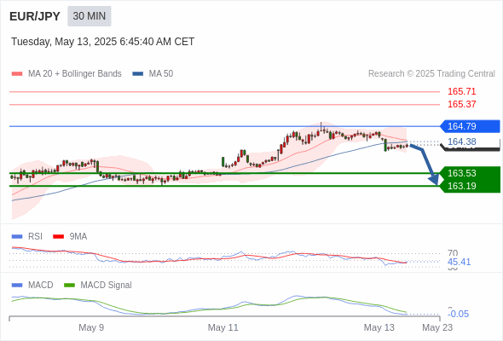Click the RSI value 45.41 label
This screenshot has height=341, width=503.
point(459,262)
